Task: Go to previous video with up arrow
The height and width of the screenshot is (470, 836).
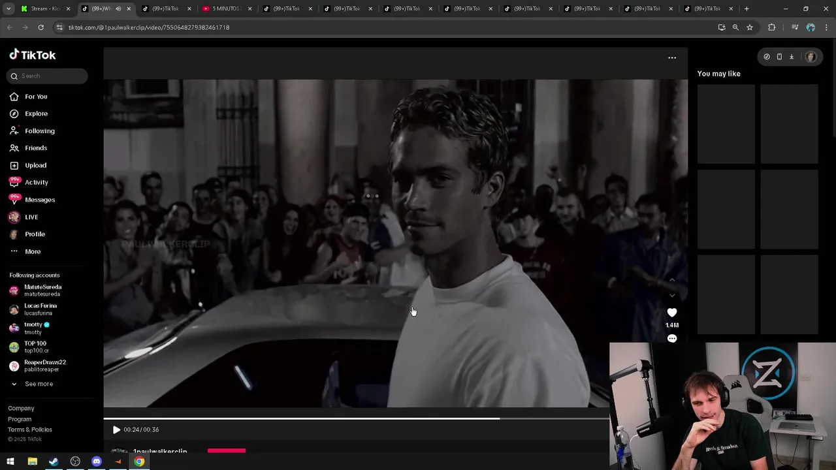Action: click(x=672, y=280)
